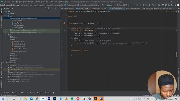Expand the folded import block
180x101 pixels.
click(75, 16)
